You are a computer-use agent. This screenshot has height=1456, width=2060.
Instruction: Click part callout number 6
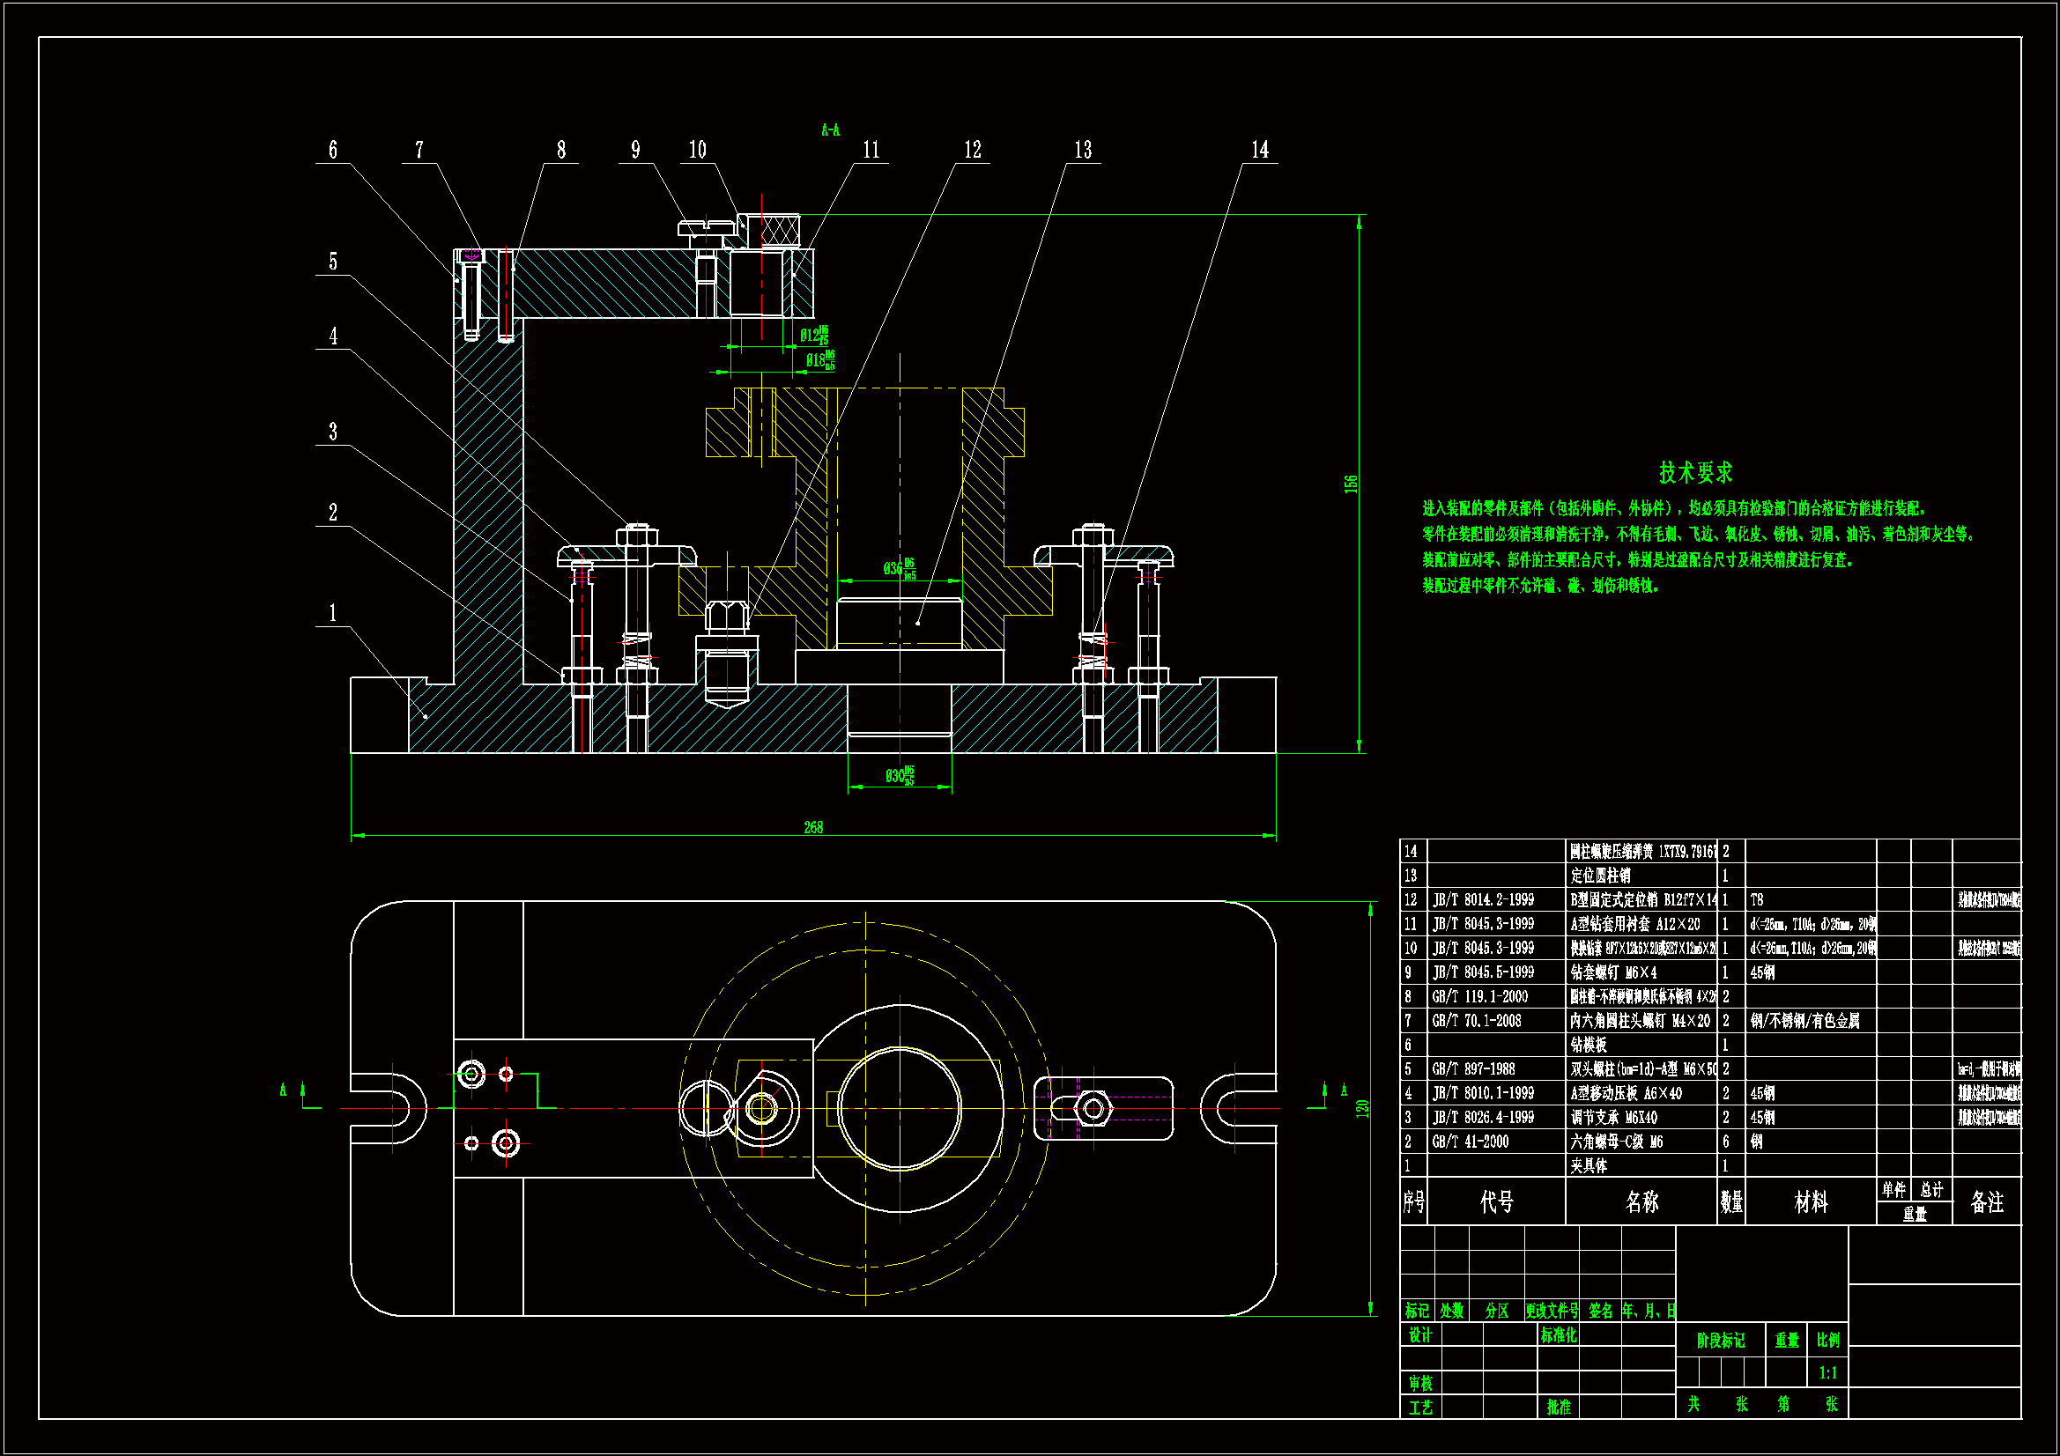pos(333,150)
